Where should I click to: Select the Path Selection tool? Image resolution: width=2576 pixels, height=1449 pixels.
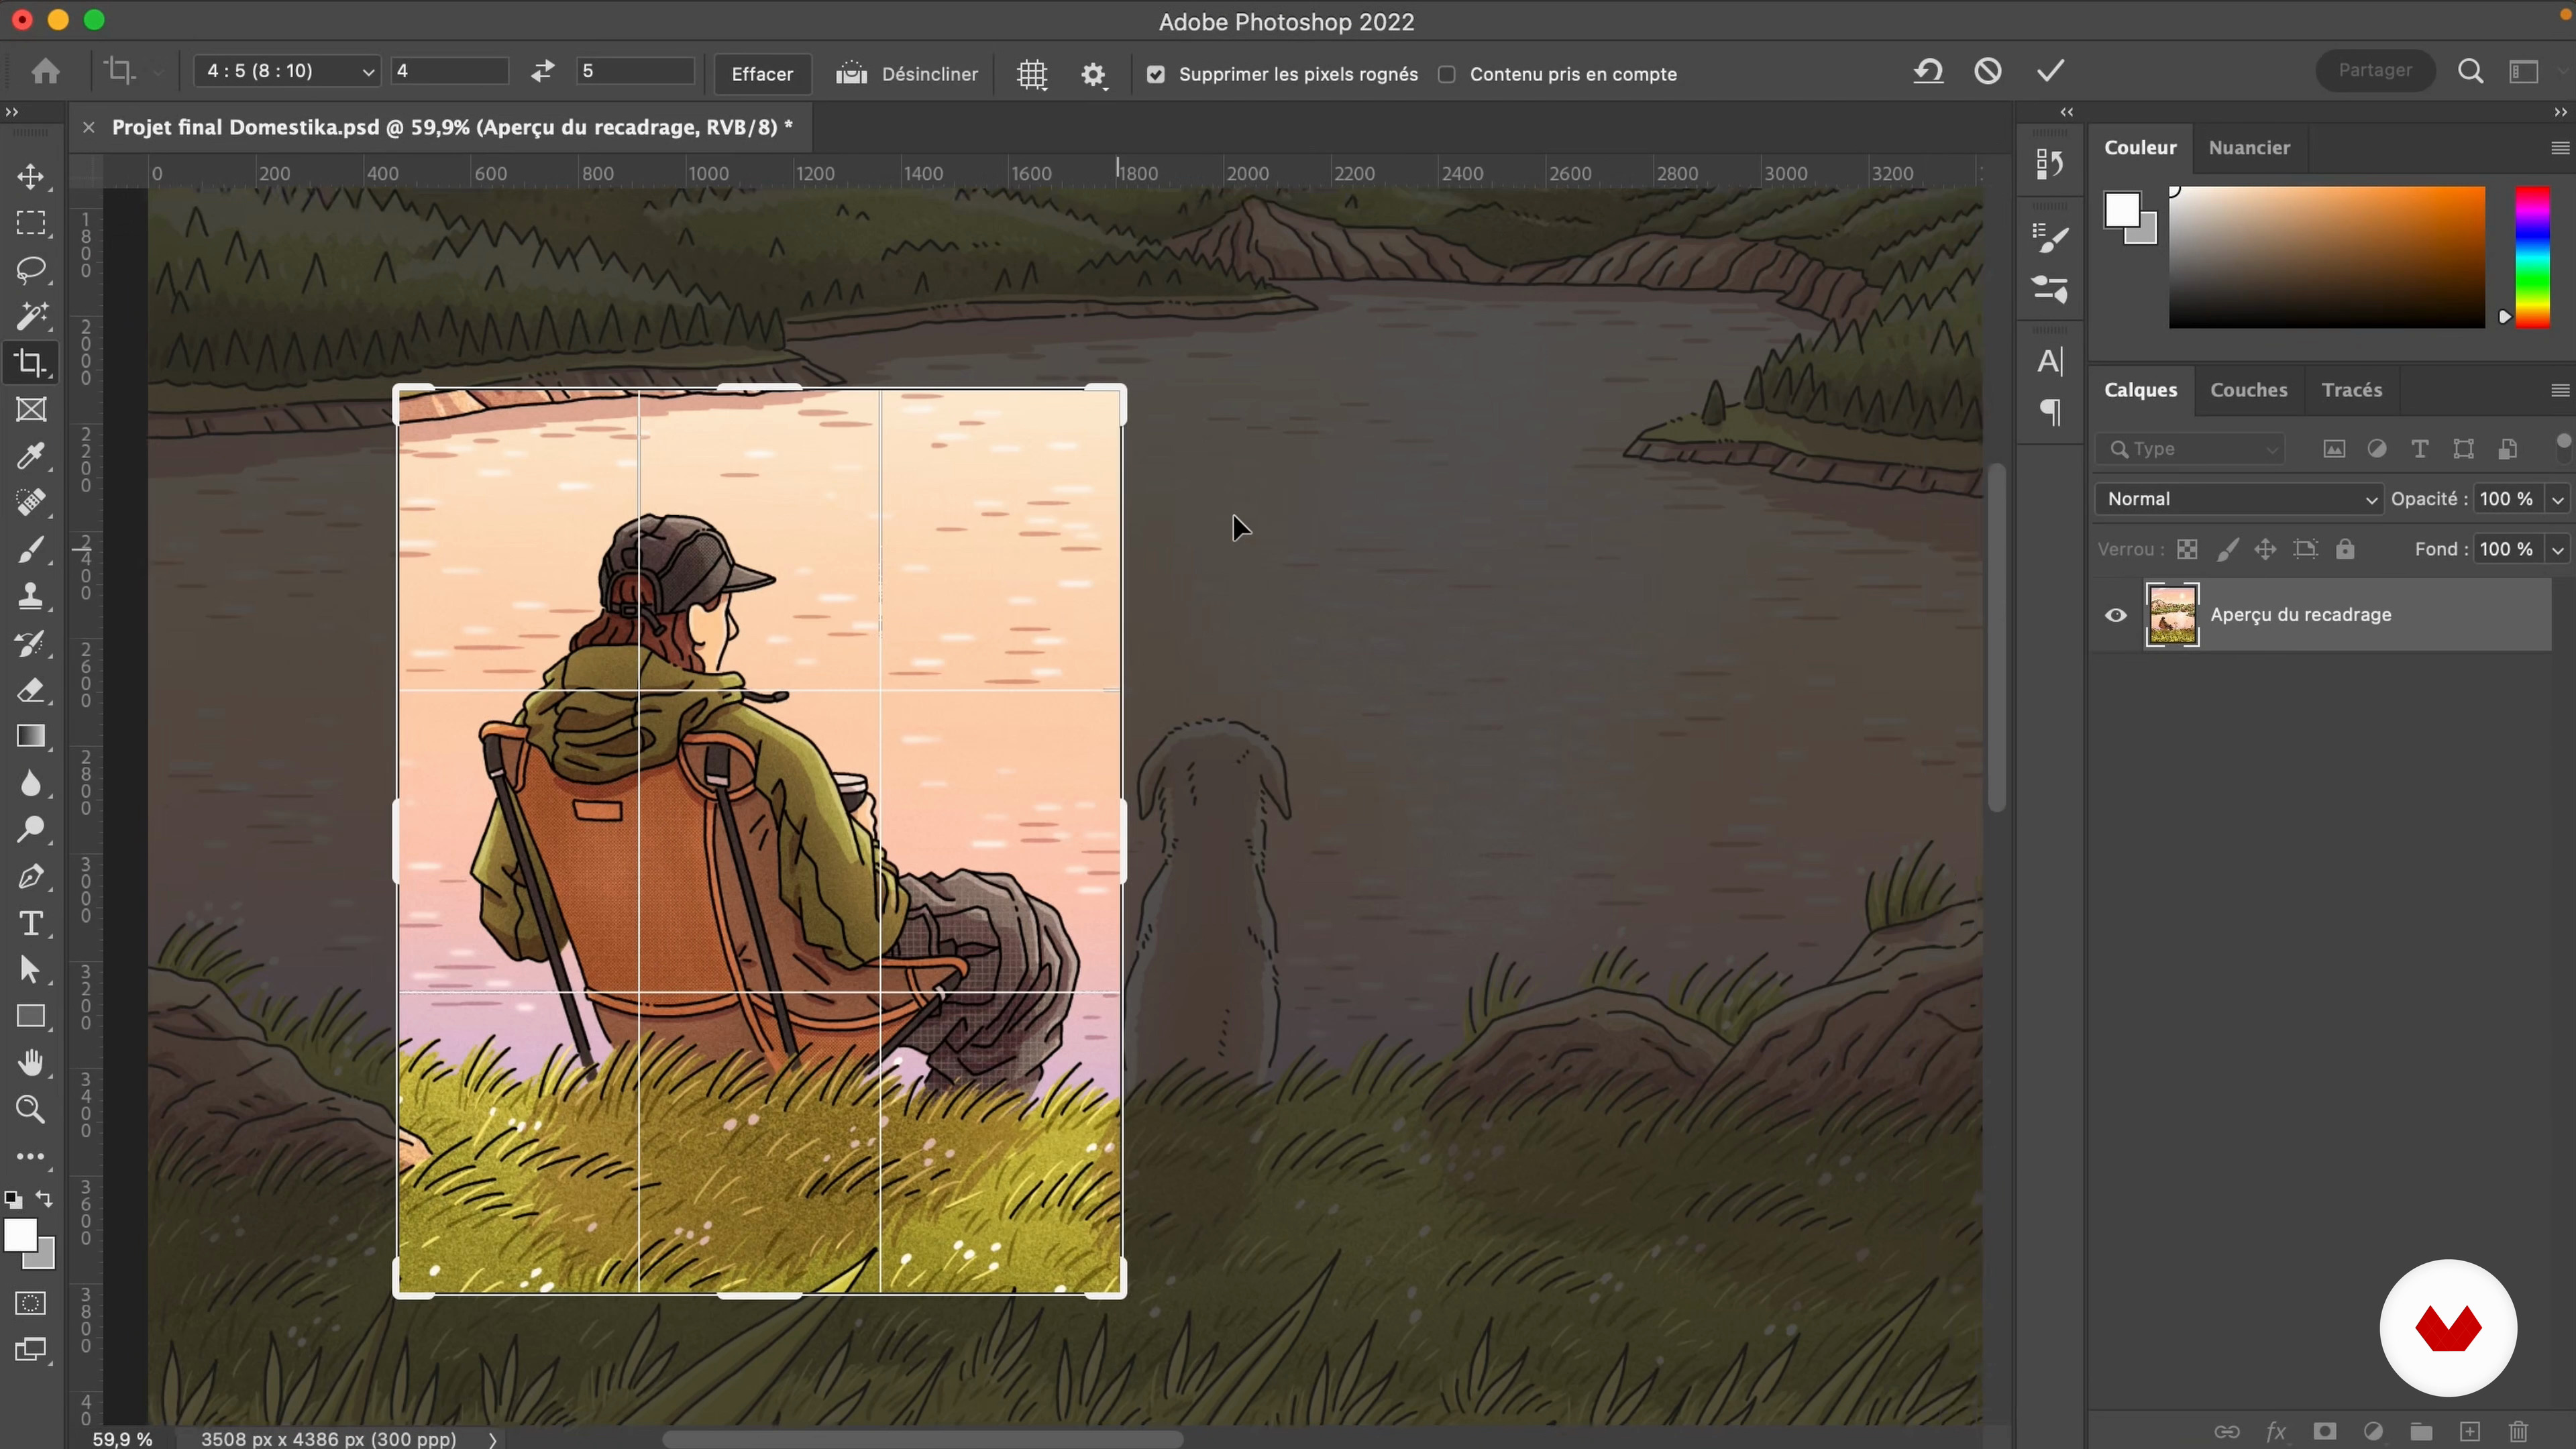(x=30, y=970)
